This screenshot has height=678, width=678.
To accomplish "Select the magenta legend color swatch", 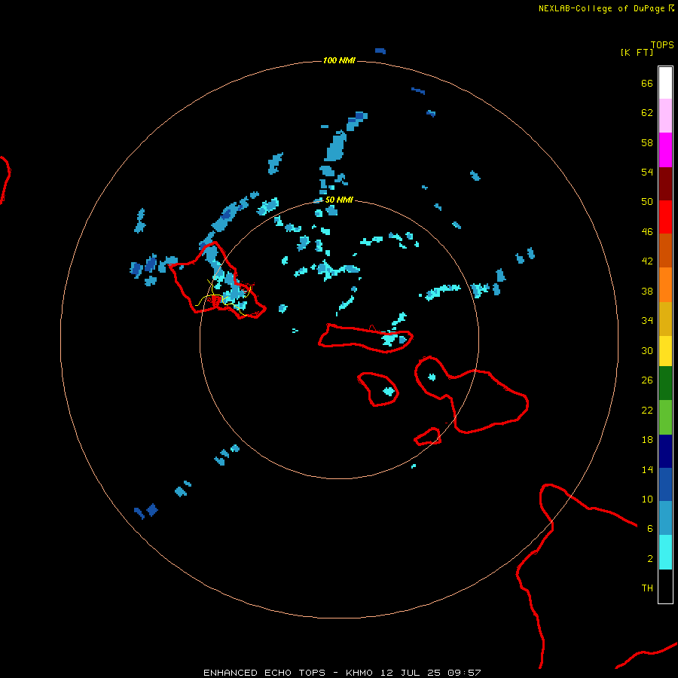I will (x=665, y=150).
